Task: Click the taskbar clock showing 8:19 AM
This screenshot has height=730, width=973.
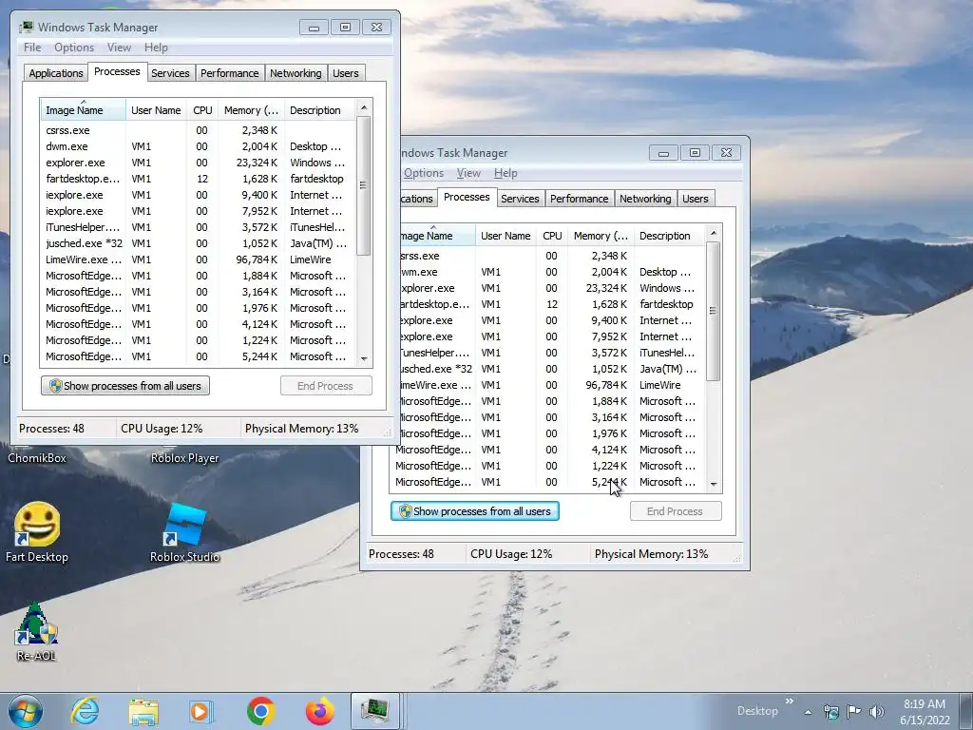Action: (925, 711)
